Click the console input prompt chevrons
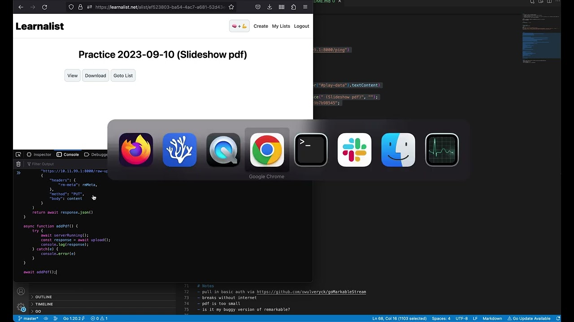This screenshot has width=574, height=322. click(x=18, y=173)
